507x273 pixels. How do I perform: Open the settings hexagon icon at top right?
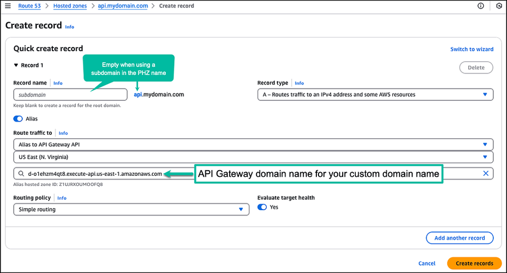point(499,6)
